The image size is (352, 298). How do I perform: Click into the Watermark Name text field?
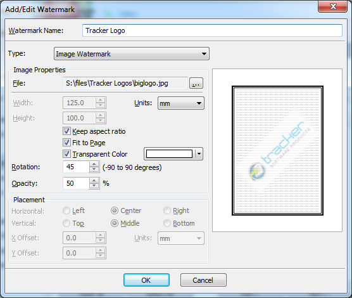[x=212, y=30]
